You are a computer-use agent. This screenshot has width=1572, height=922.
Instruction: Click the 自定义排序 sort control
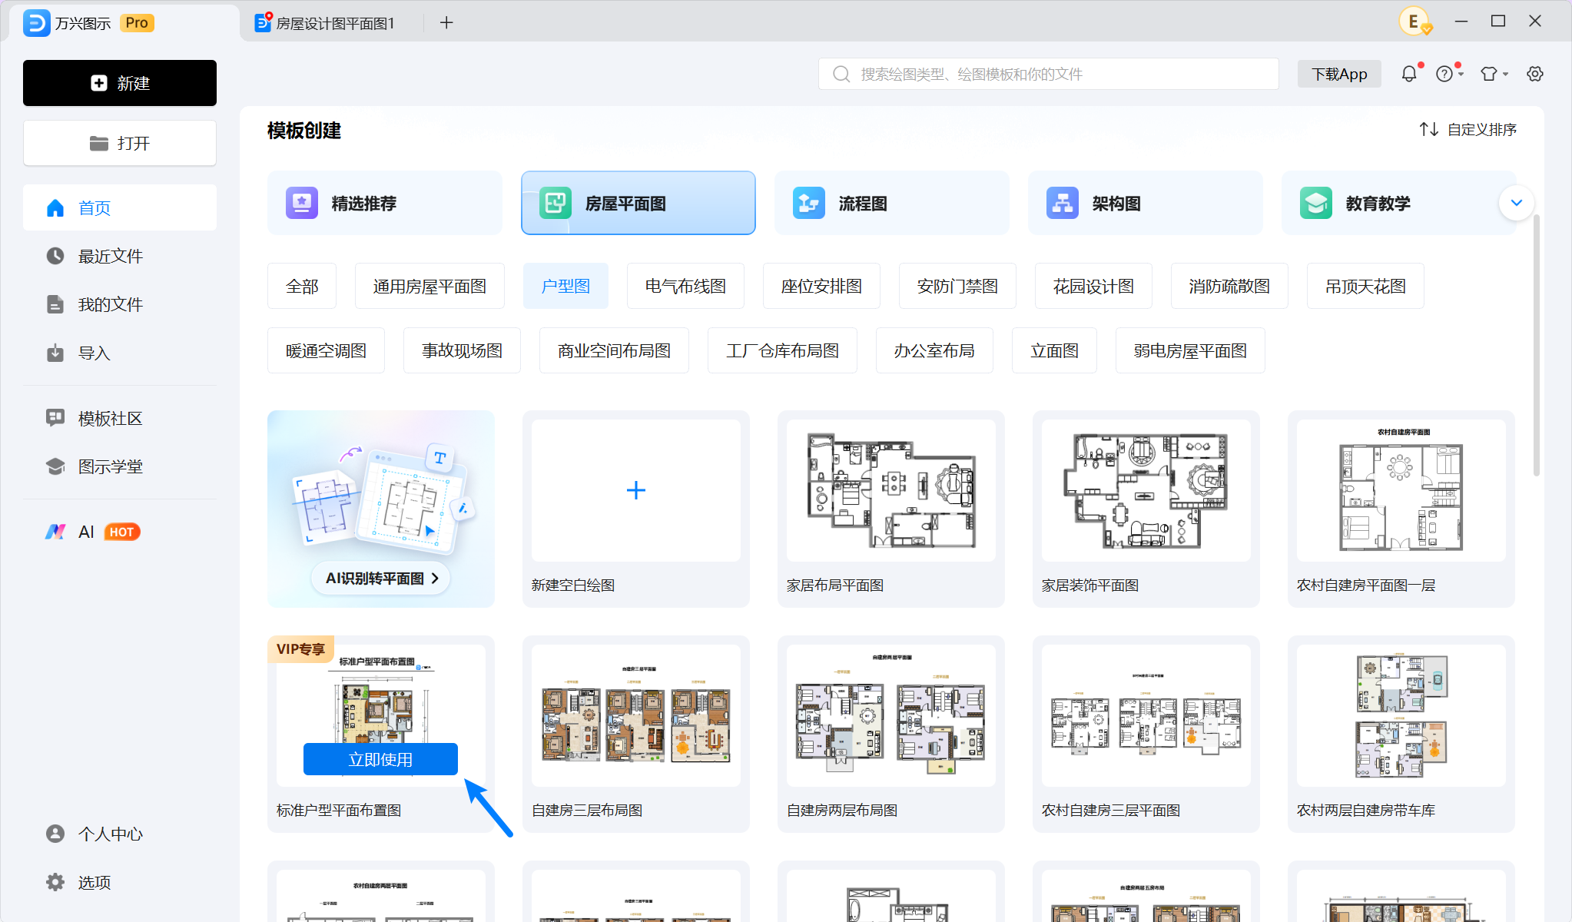[1468, 129]
